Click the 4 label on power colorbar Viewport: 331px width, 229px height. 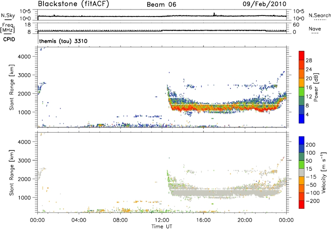coord(307,114)
